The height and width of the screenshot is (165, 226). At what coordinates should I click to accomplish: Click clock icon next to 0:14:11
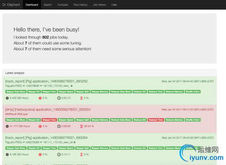pos(59,155)
